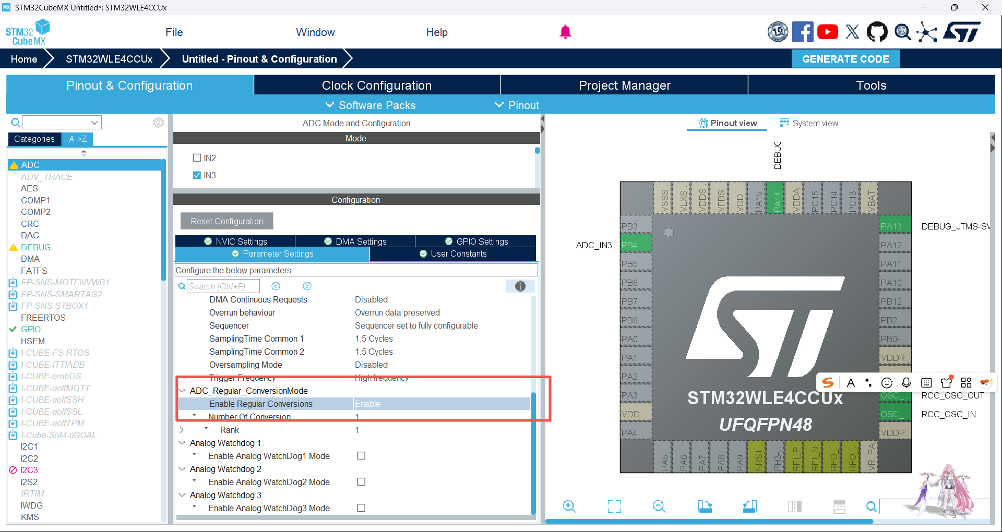This screenshot has height=532, width=1002.
Task: Switch to Tools tab
Action: click(x=871, y=85)
